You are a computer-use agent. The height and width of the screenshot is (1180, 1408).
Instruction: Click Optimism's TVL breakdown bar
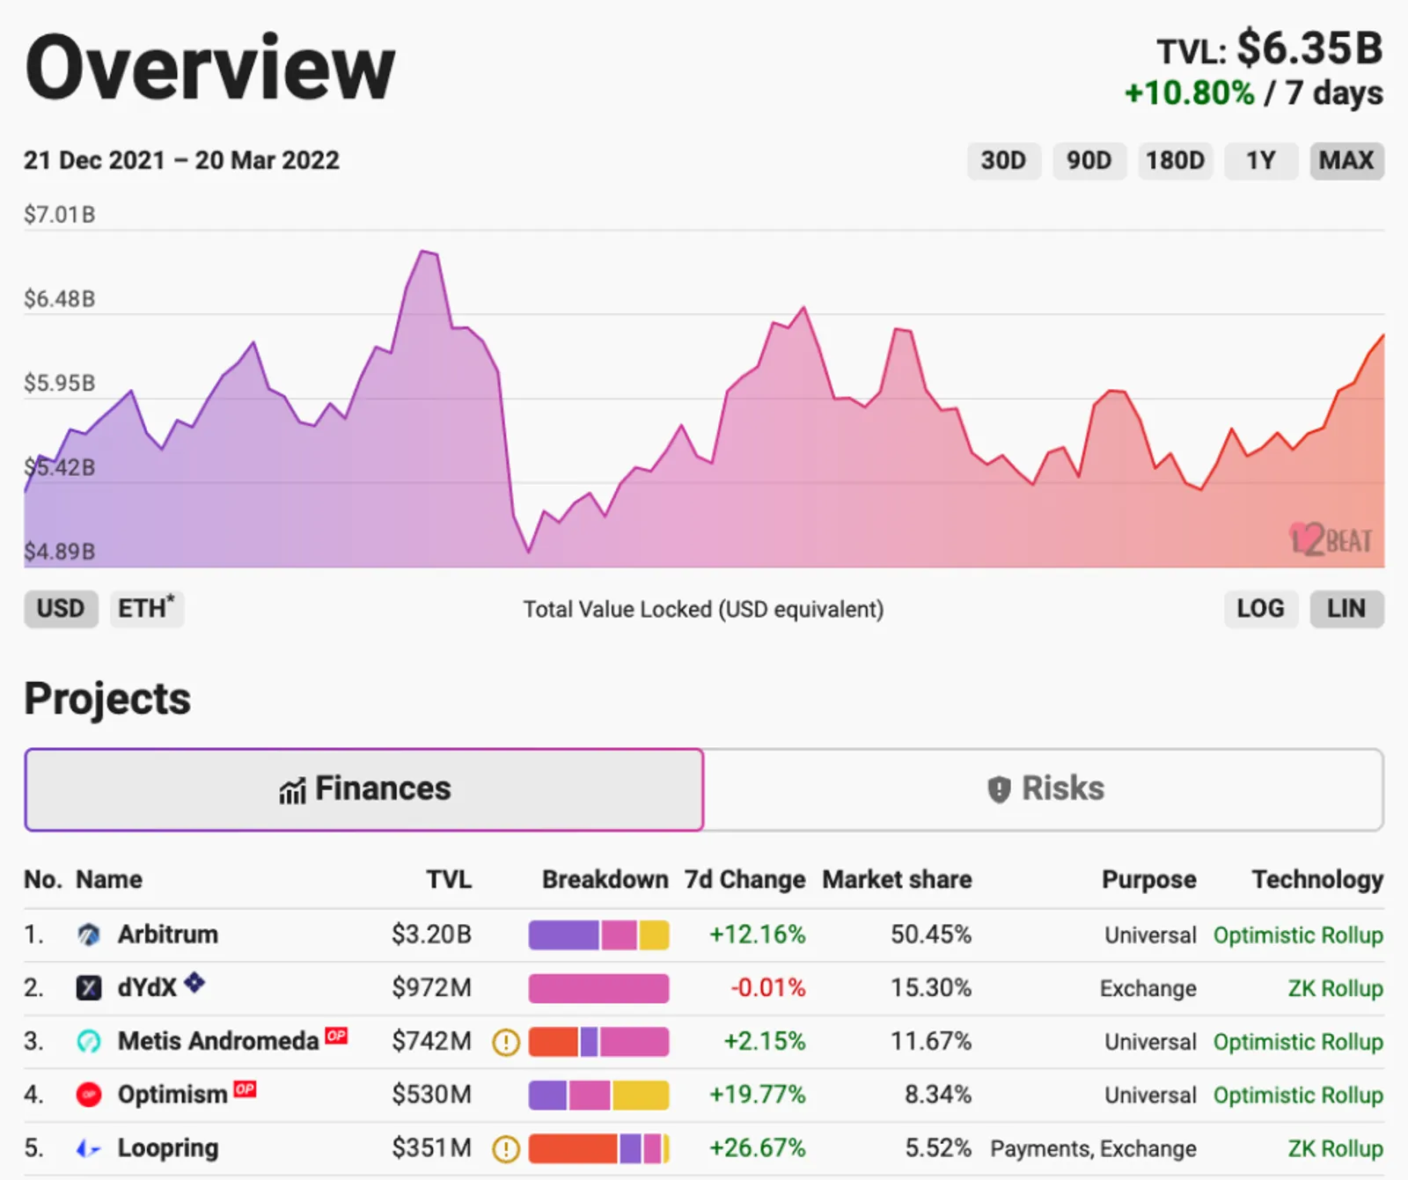[x=598, y=1096]
